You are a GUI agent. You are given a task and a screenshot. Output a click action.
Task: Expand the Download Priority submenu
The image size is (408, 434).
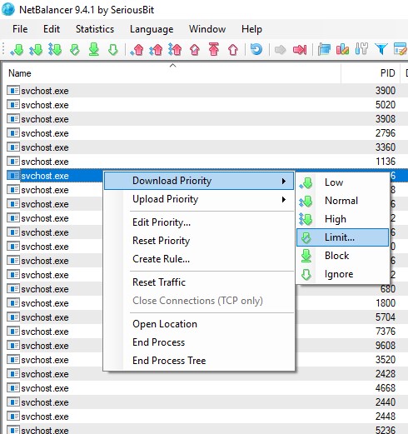tap(199, 181)
